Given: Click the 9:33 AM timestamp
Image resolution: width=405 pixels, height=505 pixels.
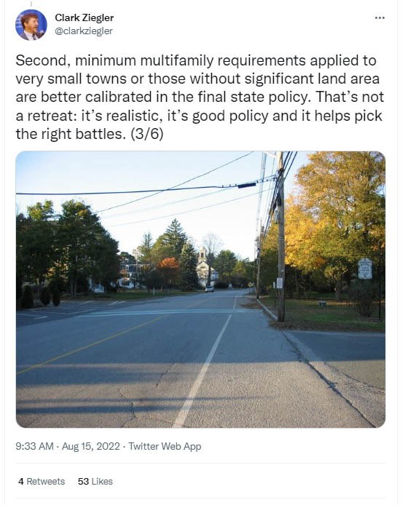Looking at the screenshot, I should click(34, 446).
